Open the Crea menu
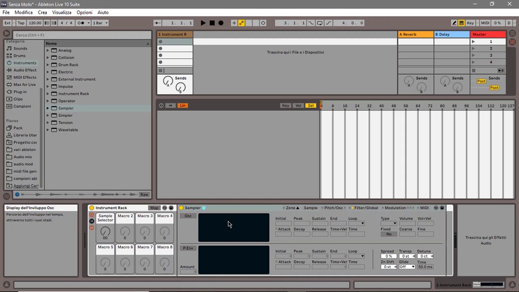The height and width of the screenshot is (292, 519). (x=43, y=13)
